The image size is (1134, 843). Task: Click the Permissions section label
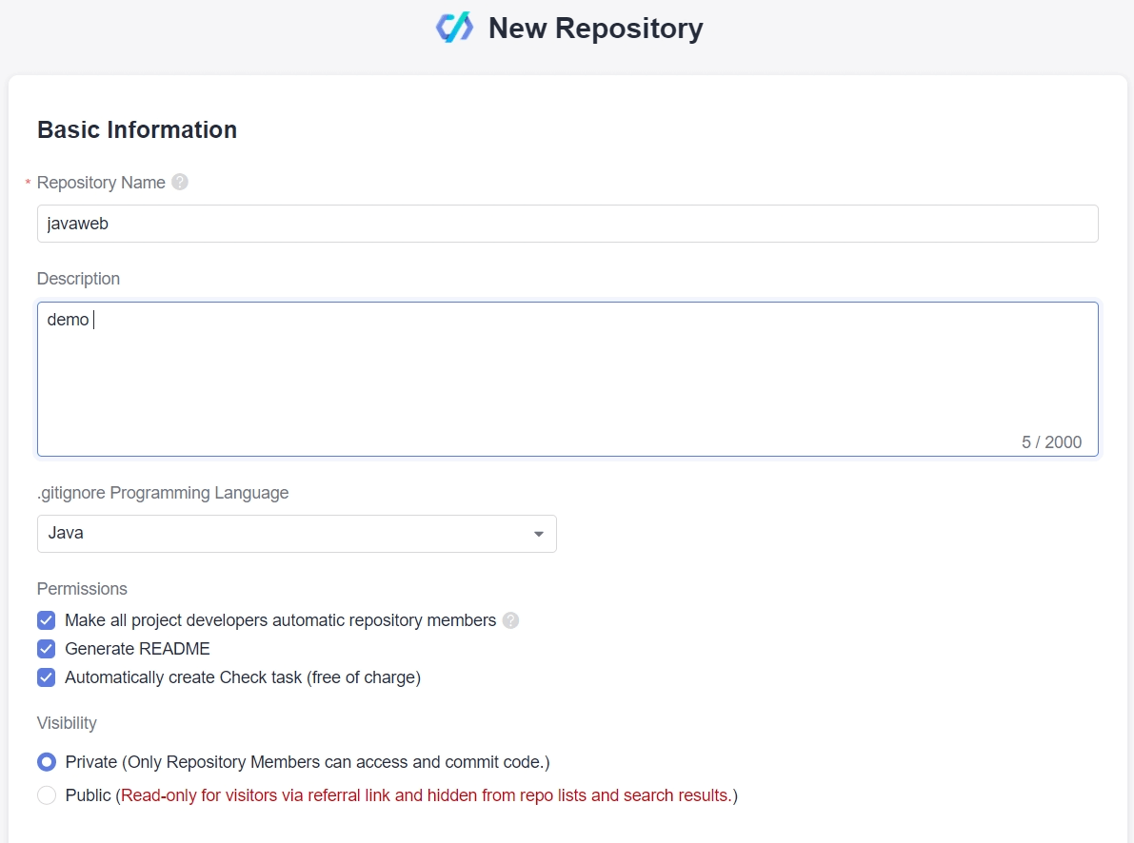[82, 589]
